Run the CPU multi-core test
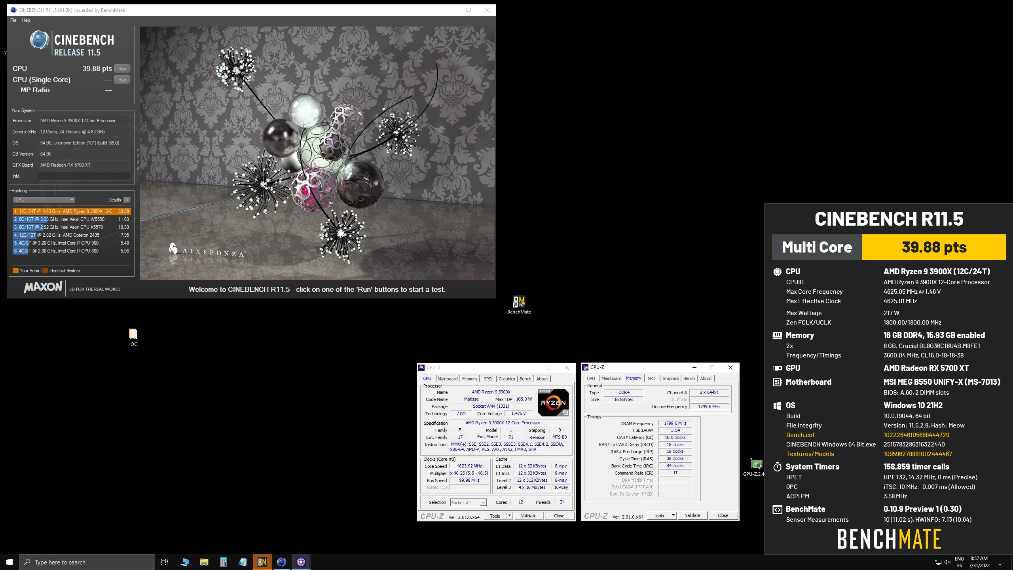This screenshot has height=570, width=1013. (122, 69)
